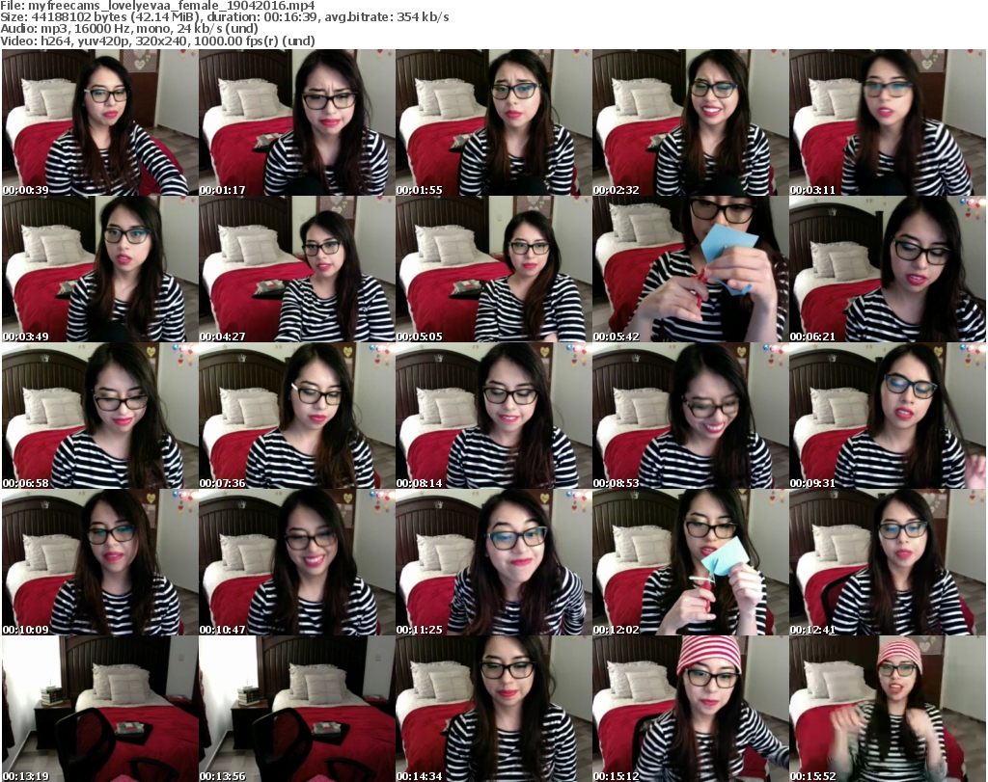The width and height of the screenshot is (988, 782).
Task: Choose the frame labeled 00:12:02
Action: (690, 563)
